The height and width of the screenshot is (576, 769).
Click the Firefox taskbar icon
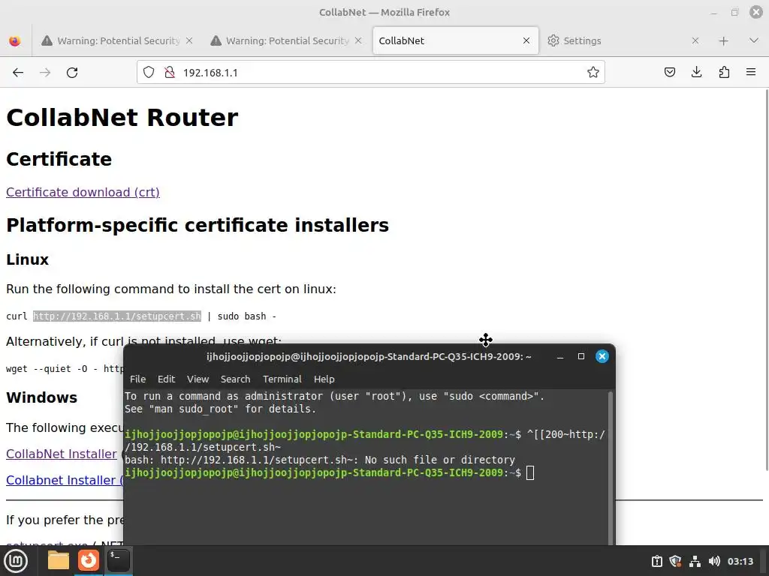tap(89, 561)
